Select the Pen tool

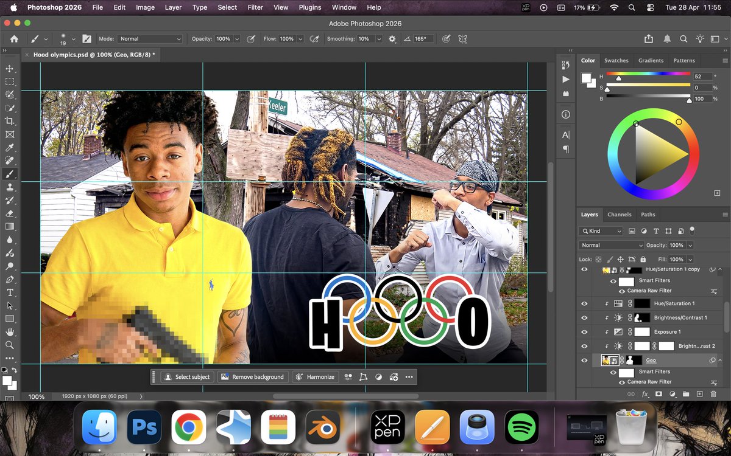[9, 279]
